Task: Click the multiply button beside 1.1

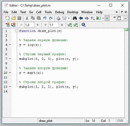Action: point(62,25)
